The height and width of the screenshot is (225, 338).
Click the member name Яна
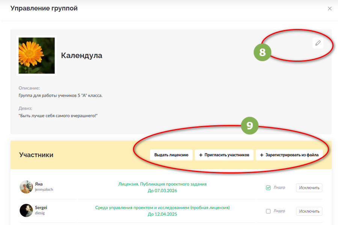[x=39, y=184]
